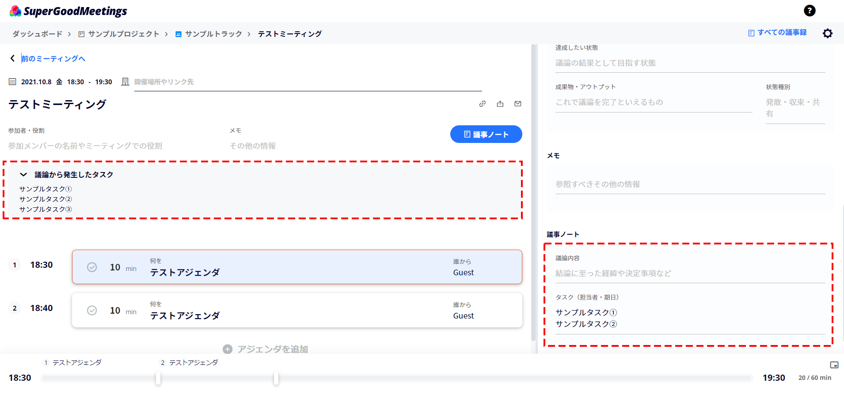Collapse the 議論から発生したタスク section
Viewport: 844px width, 394px height.
pos(23,175)
